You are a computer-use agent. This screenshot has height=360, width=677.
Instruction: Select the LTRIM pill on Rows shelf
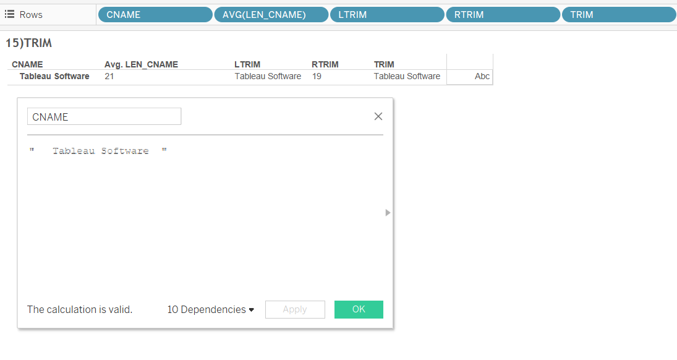tap(387, 15)
